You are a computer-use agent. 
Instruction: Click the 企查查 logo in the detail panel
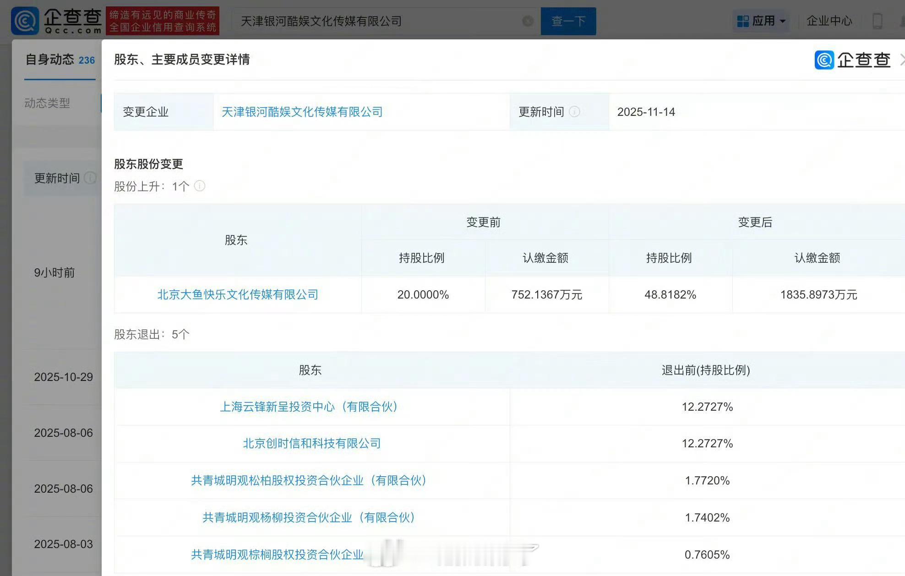[852, 60]
